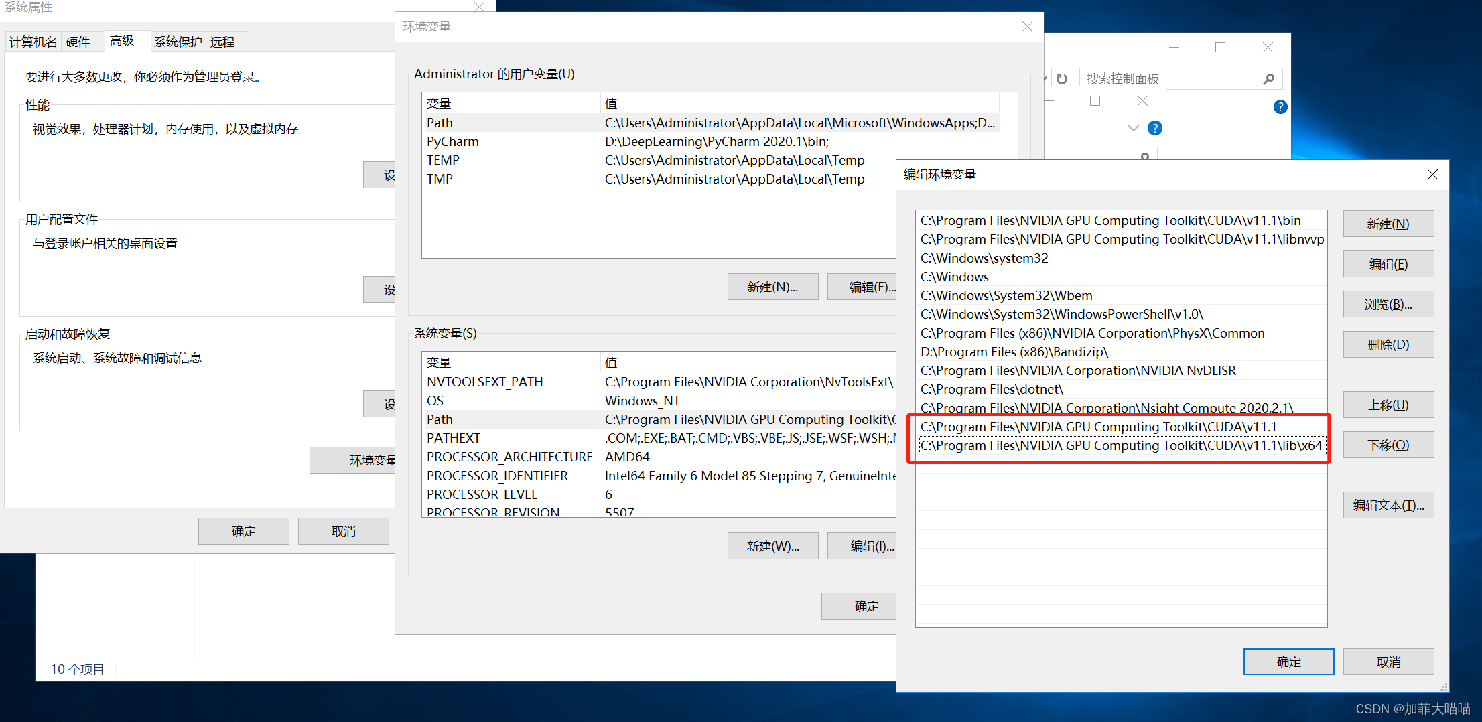The height and width of the screenshot is (722, 1482).
Task: Click 环境变量 button in 系统属性
Action: coord(353,460)
